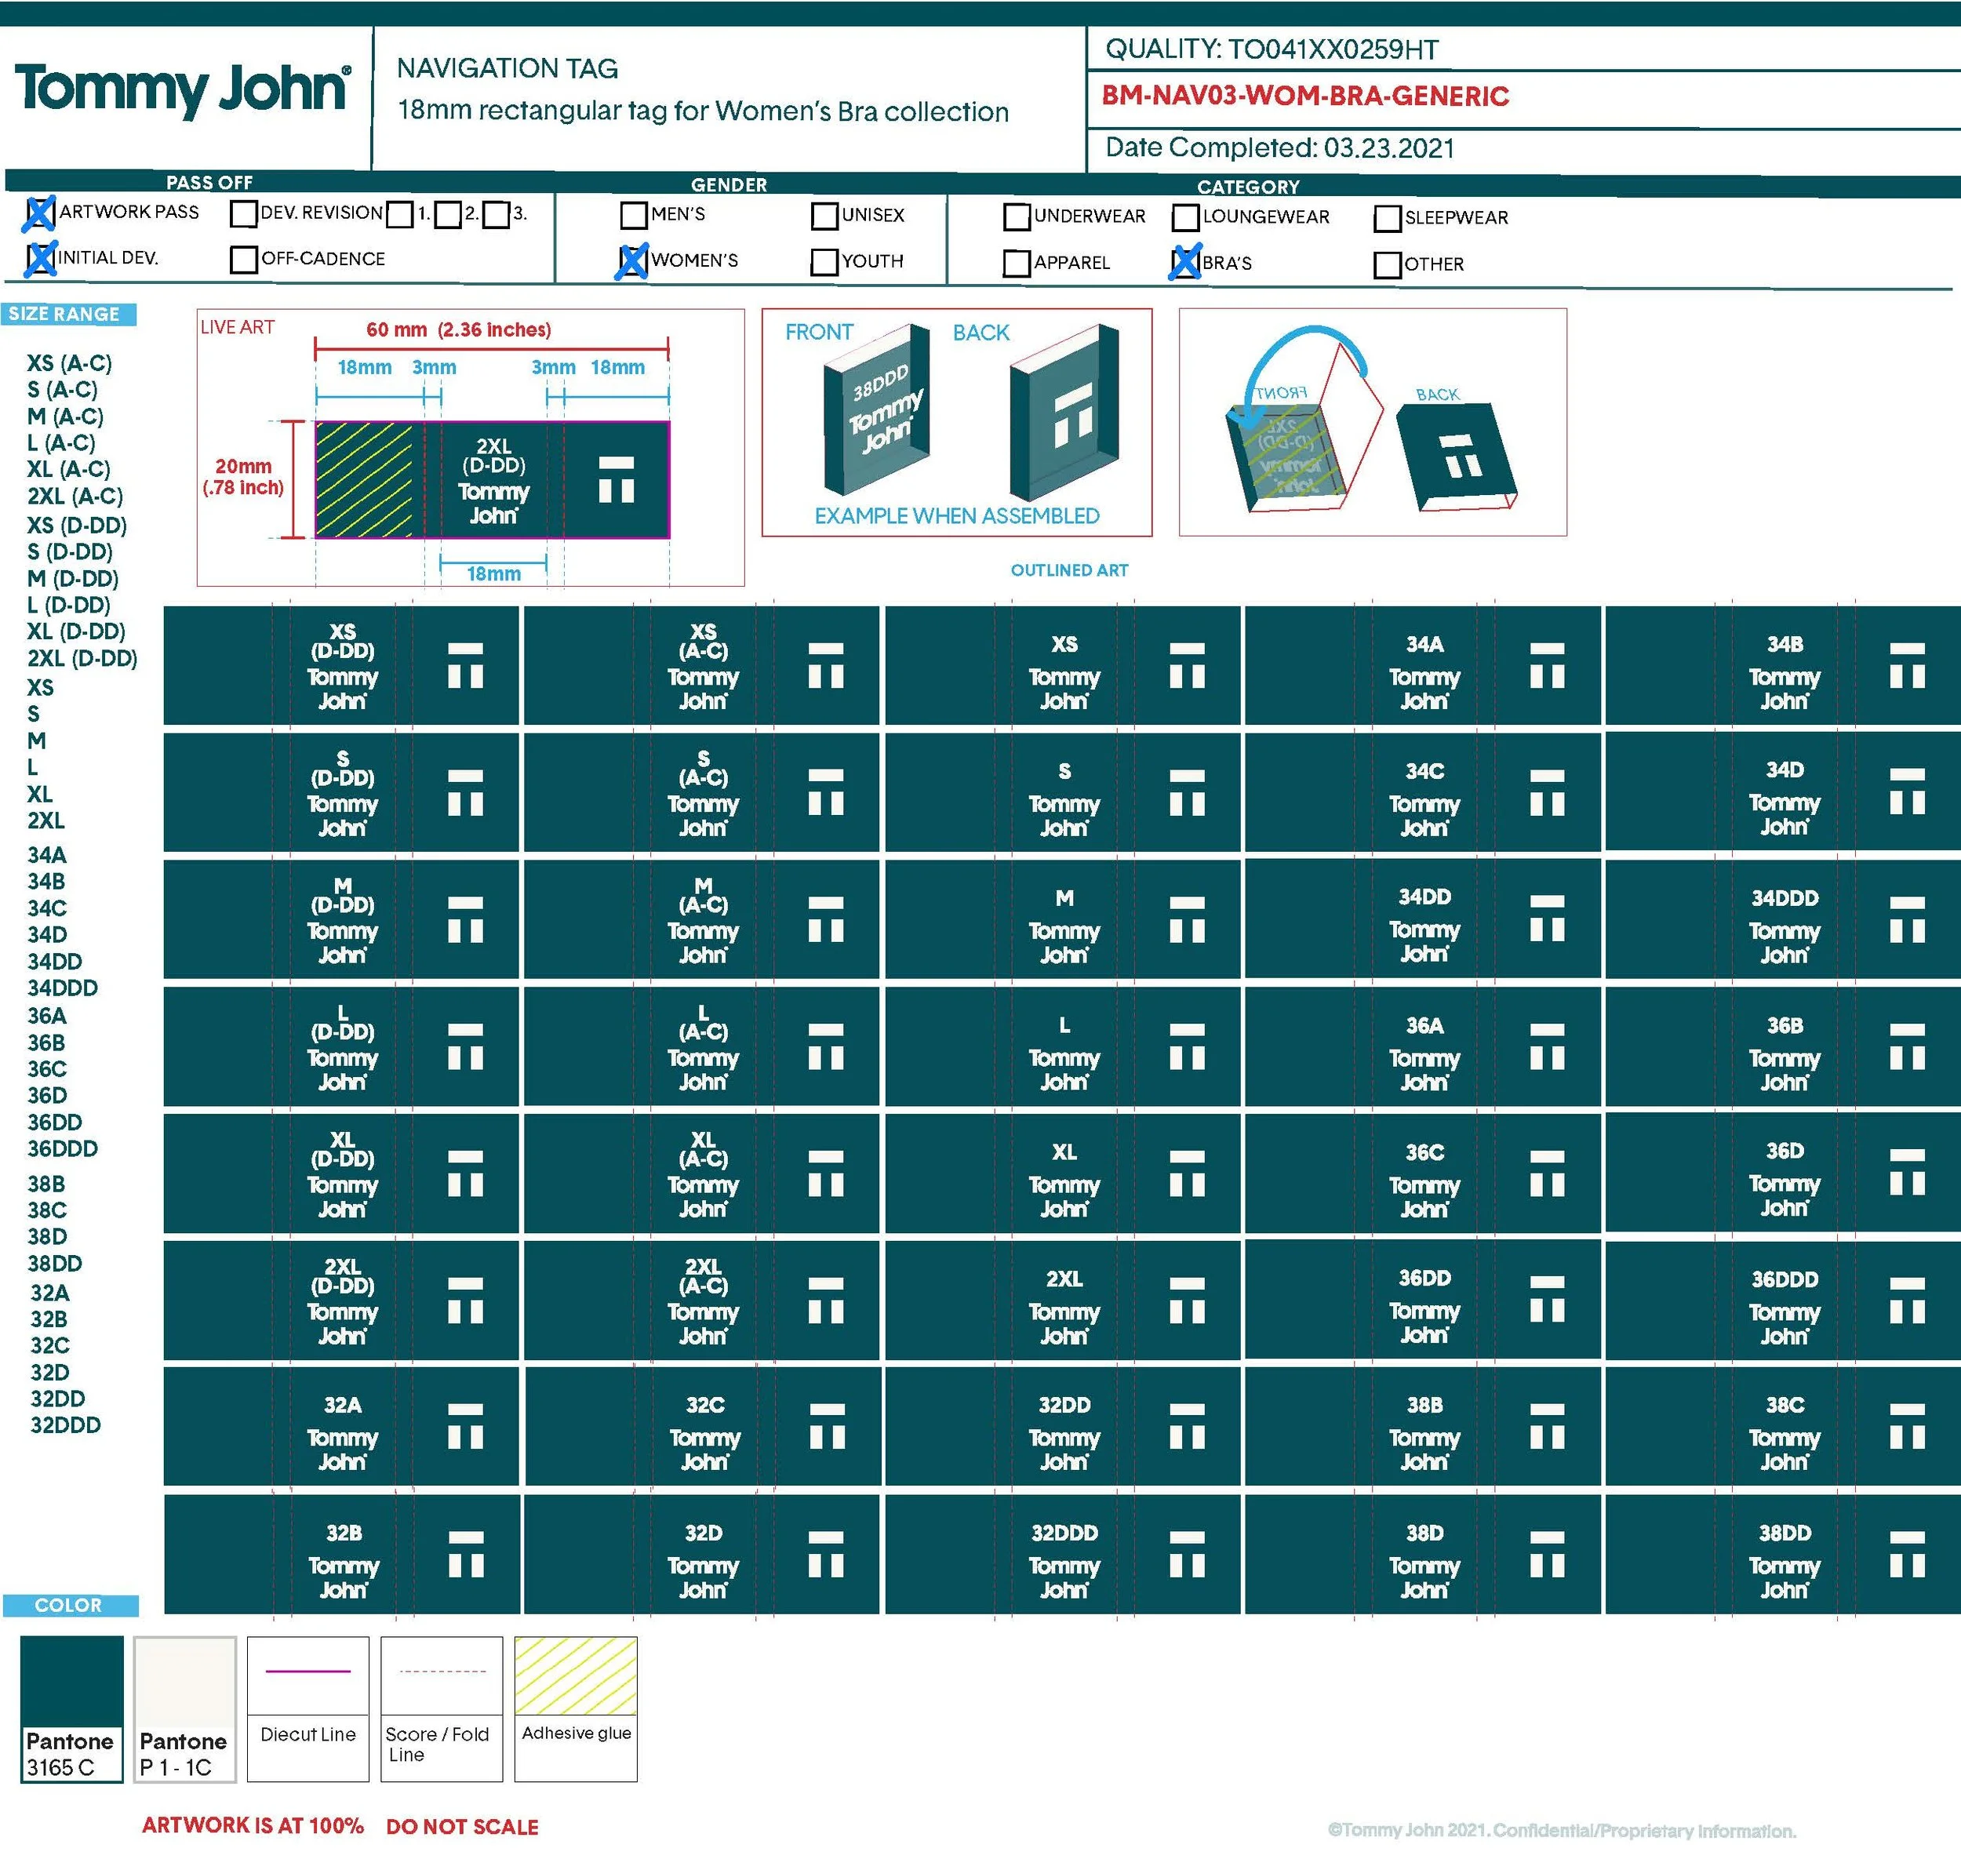The width and height of the screenshot is (1961, 1859).
Task: Click the red code BM-NAV03-WOM-BRA-GENERIC
Action: pos(1306,96)
